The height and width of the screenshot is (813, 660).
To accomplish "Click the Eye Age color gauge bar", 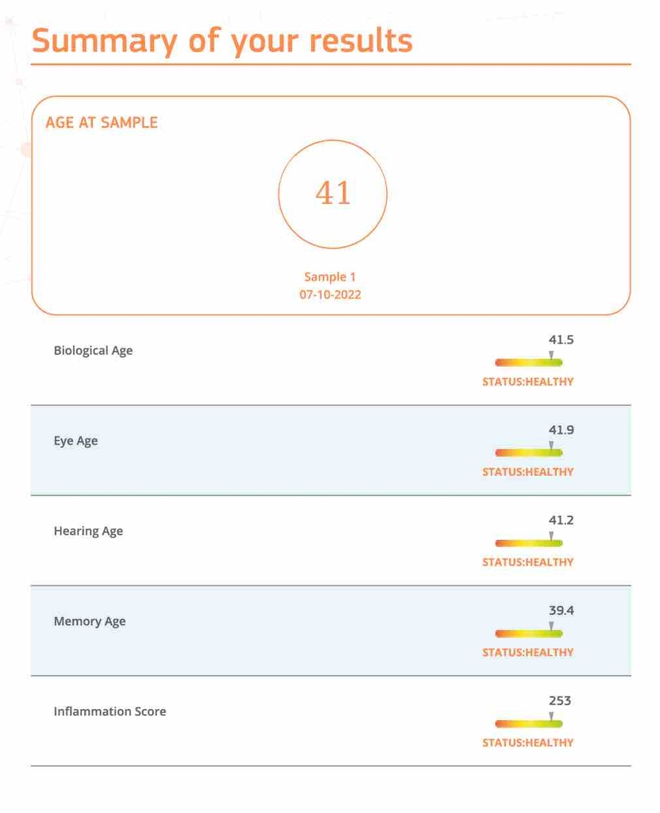I will (x=528, y=453).
